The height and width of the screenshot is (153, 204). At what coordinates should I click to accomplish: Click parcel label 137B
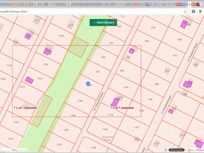(x=59, y=144)
